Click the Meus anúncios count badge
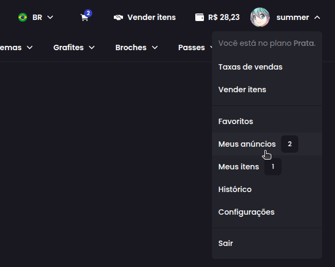335x267 pixels. pos(290,144)
